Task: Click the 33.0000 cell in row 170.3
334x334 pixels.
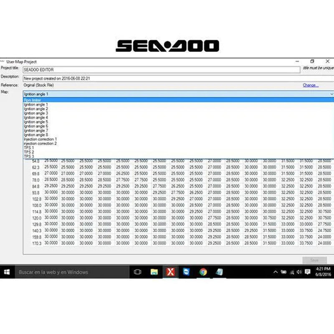Action: pyautogui.click(x=288, y=243)
